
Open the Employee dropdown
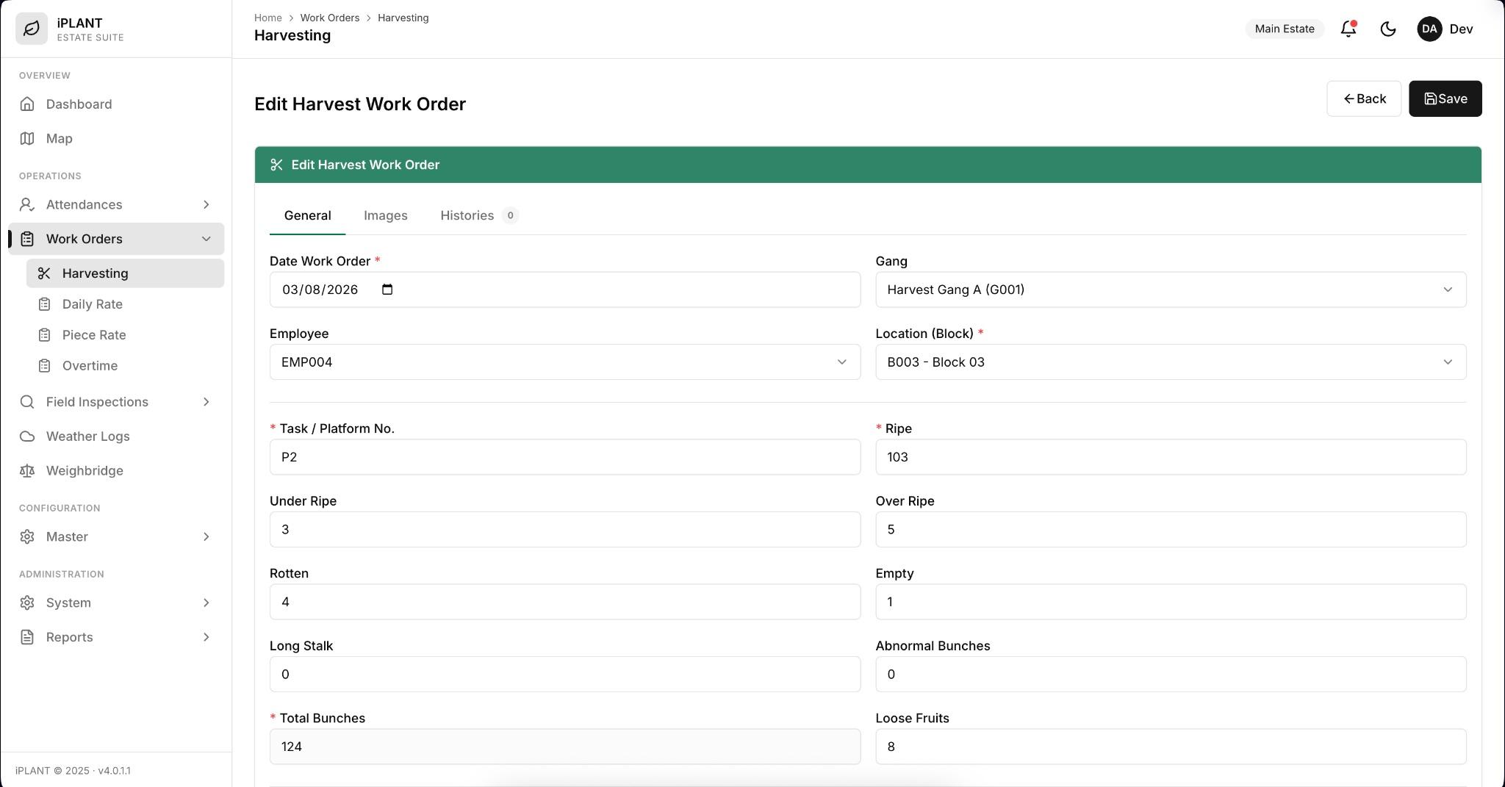(564, 362)
